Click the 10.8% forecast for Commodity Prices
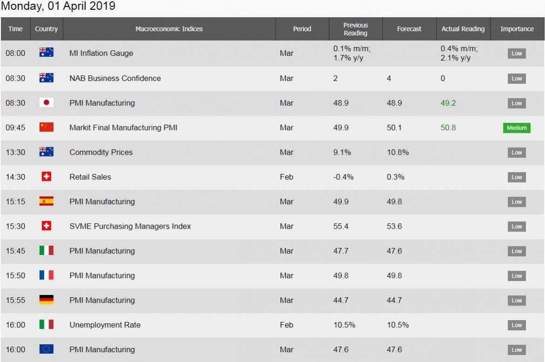 [397, 152]
